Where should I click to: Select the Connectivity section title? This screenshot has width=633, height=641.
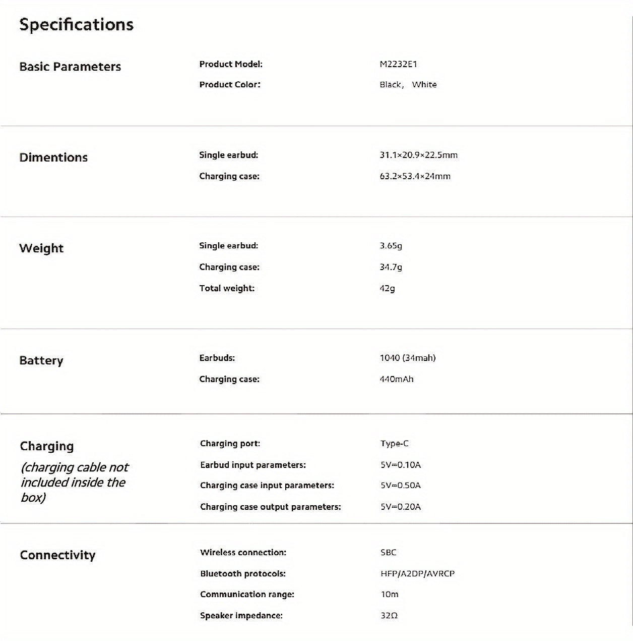pos(57,555)
